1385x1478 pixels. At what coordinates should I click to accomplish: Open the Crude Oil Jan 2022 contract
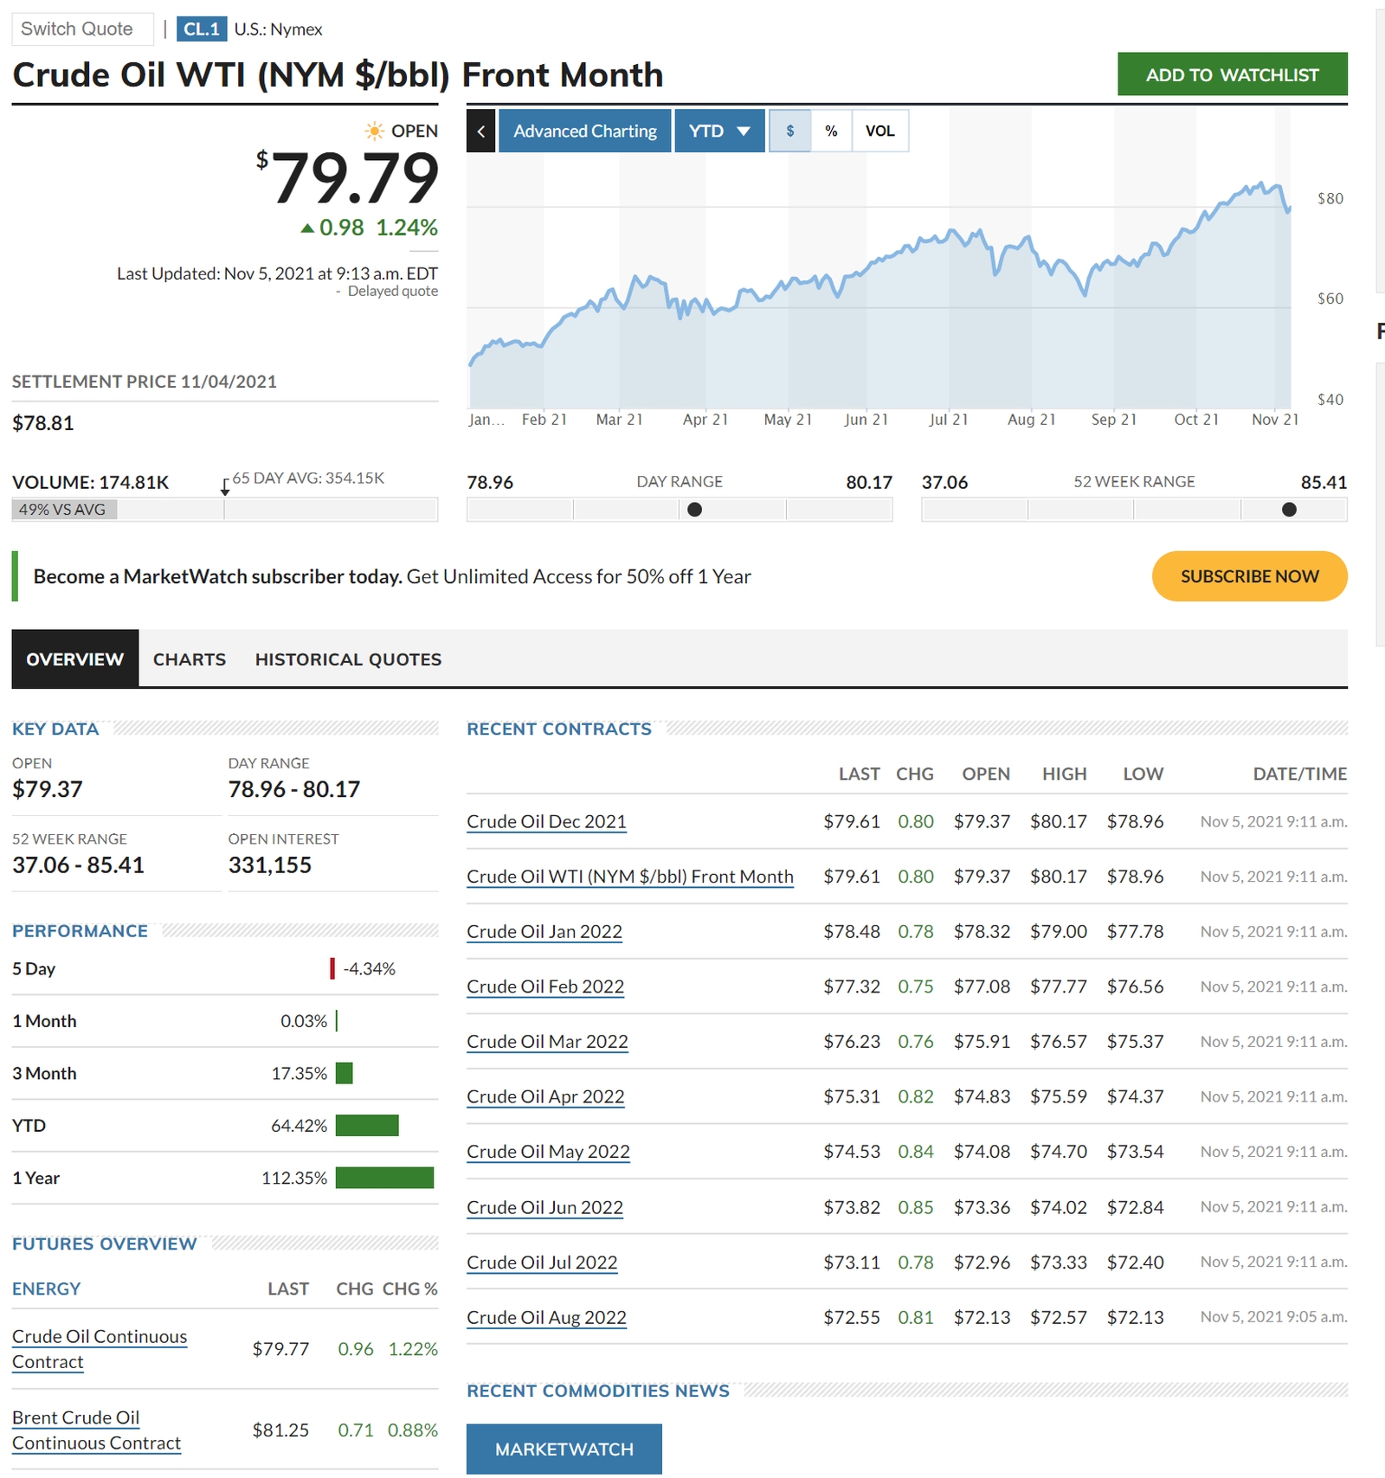click(544, 932)
